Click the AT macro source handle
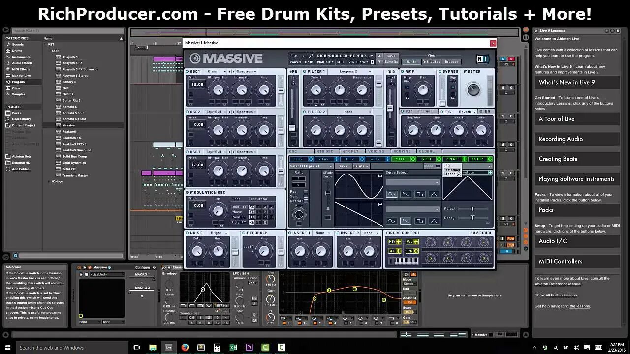 tap(399, 251)
